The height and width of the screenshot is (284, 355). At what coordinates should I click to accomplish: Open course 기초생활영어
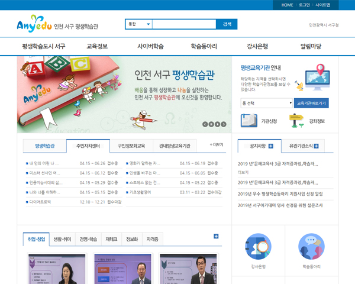140,192
